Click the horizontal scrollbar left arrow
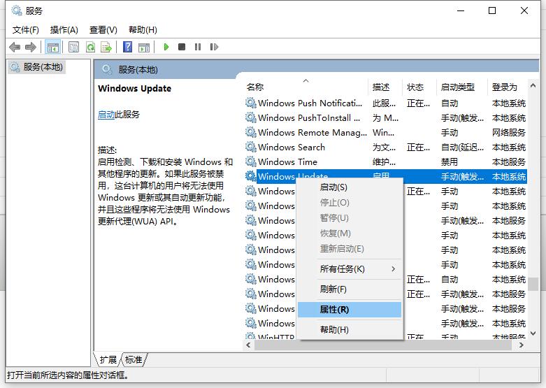546x388 pixels. pos(248,345)
